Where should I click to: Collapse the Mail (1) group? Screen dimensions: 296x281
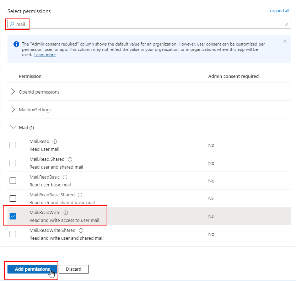click(x=14, y=127)
